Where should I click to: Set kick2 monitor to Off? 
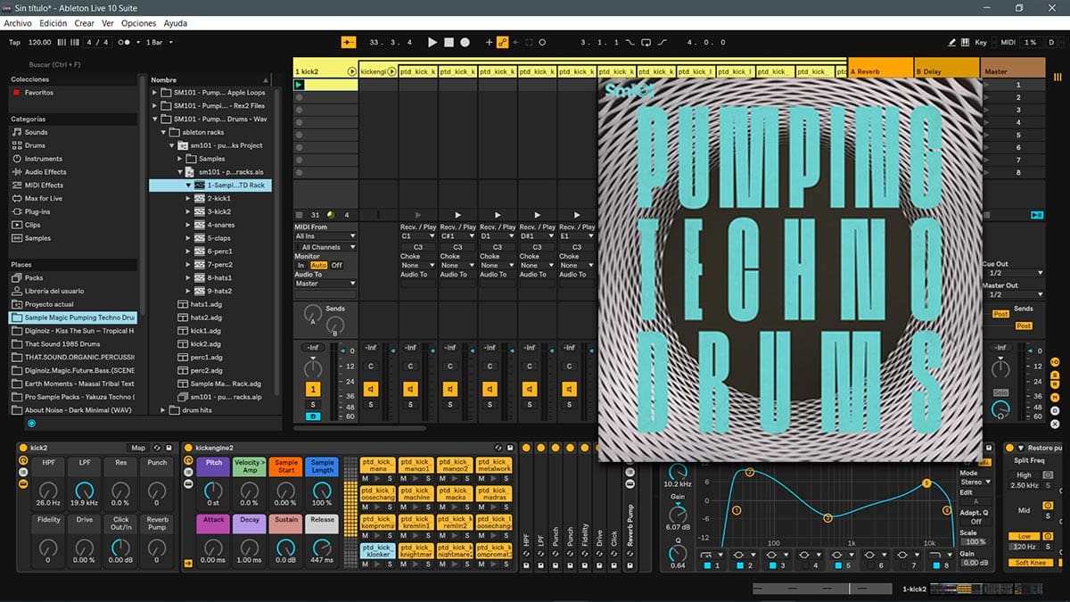click(336, 265)
